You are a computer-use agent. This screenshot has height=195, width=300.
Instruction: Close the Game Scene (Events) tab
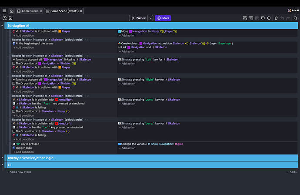81,11
